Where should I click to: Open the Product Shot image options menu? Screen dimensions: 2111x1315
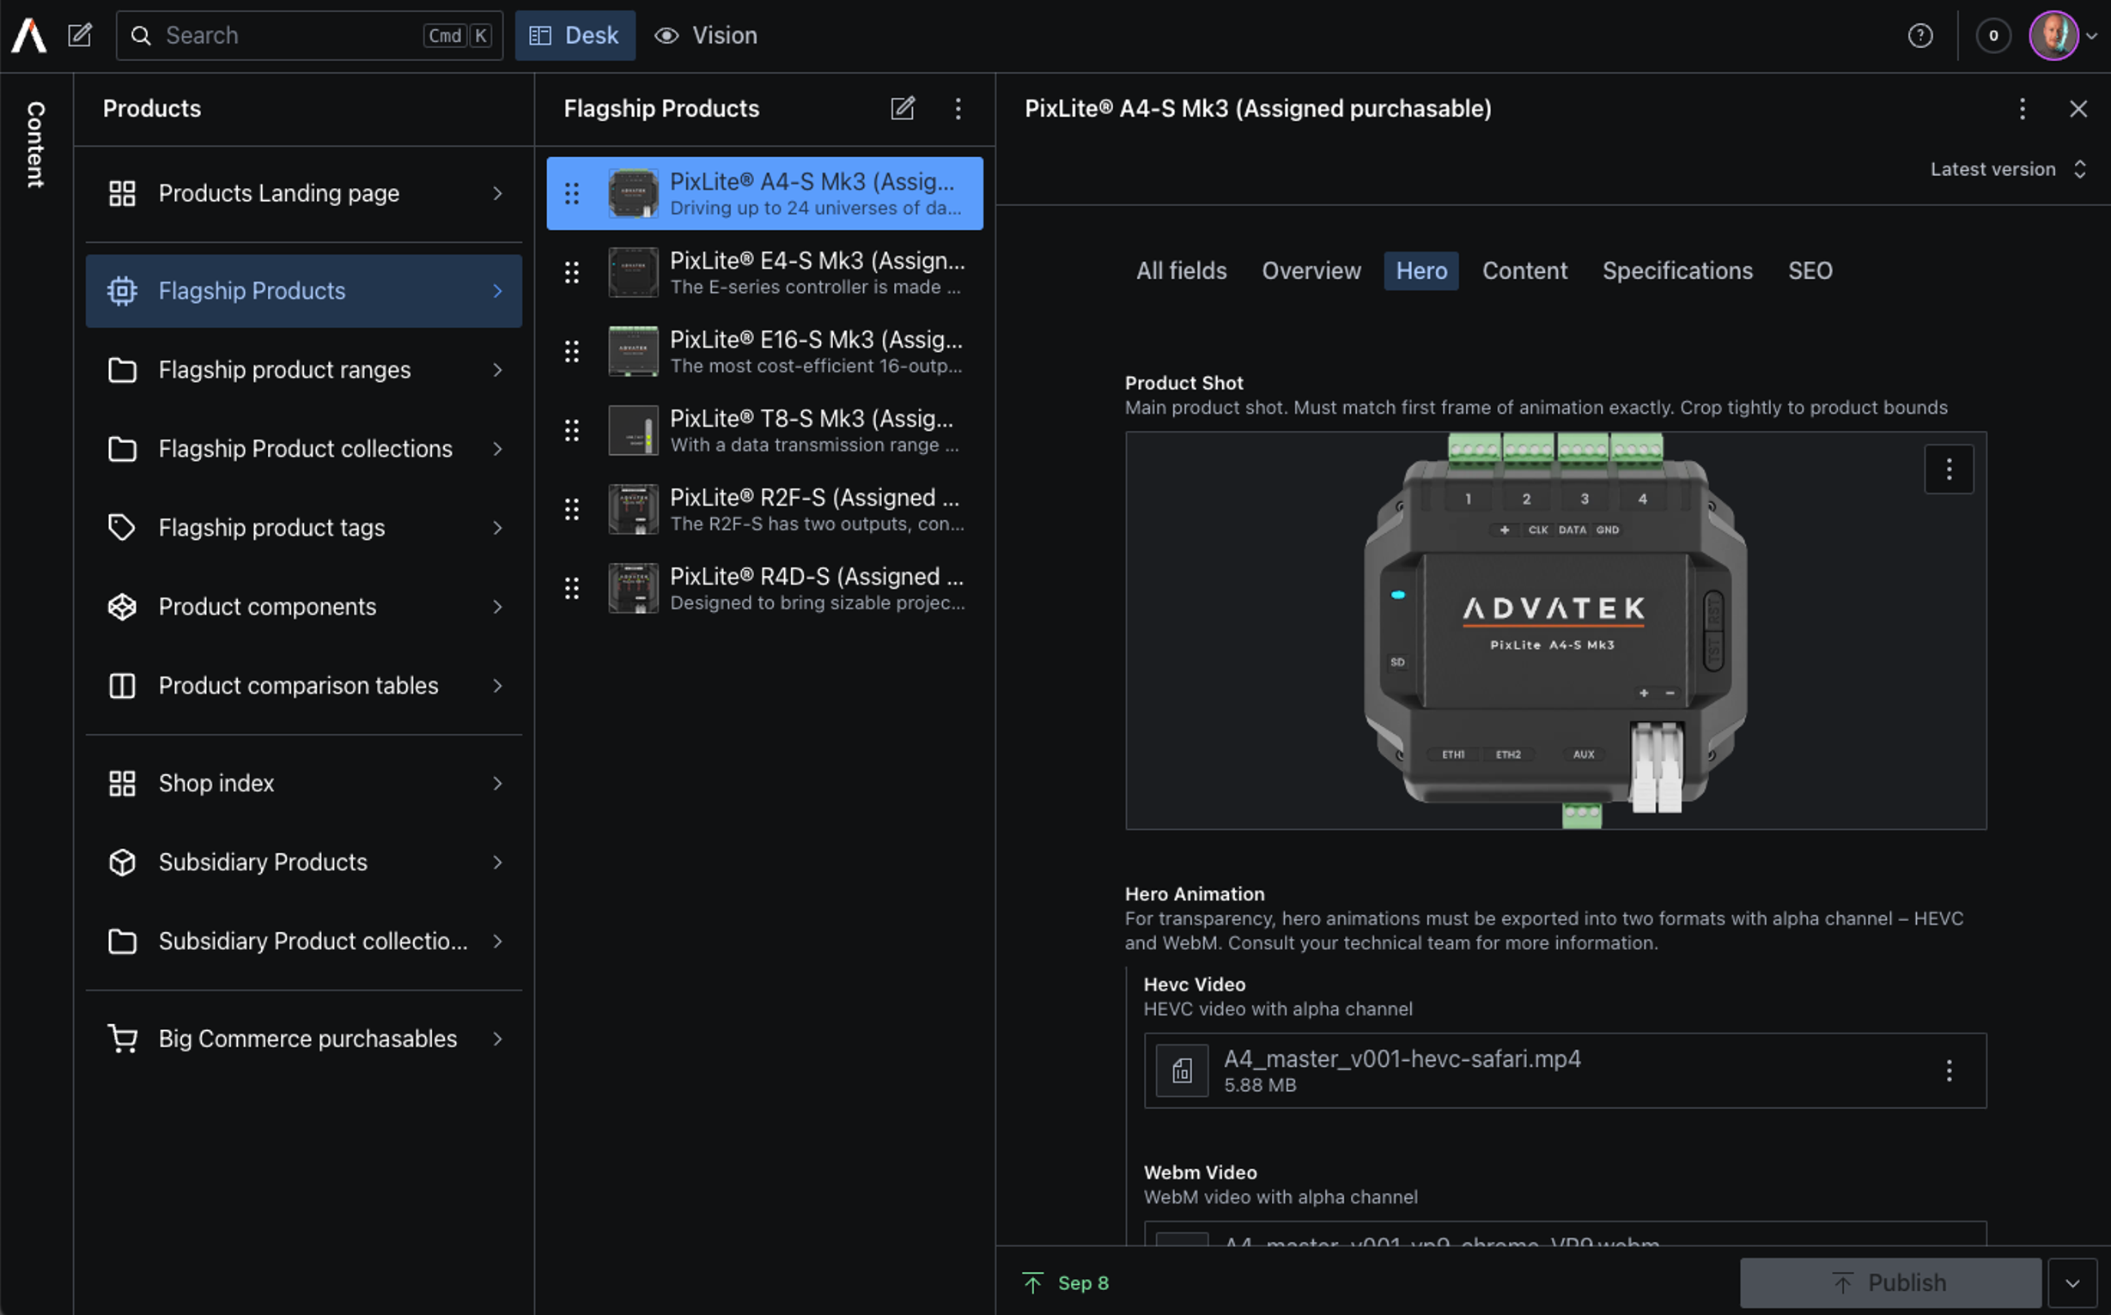1949,470
